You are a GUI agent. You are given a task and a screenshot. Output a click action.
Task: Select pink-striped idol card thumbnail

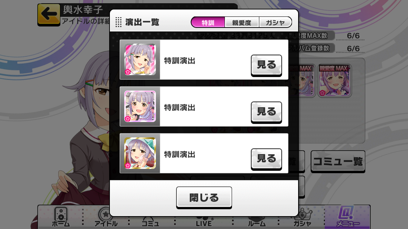click(x=140, y=59)
